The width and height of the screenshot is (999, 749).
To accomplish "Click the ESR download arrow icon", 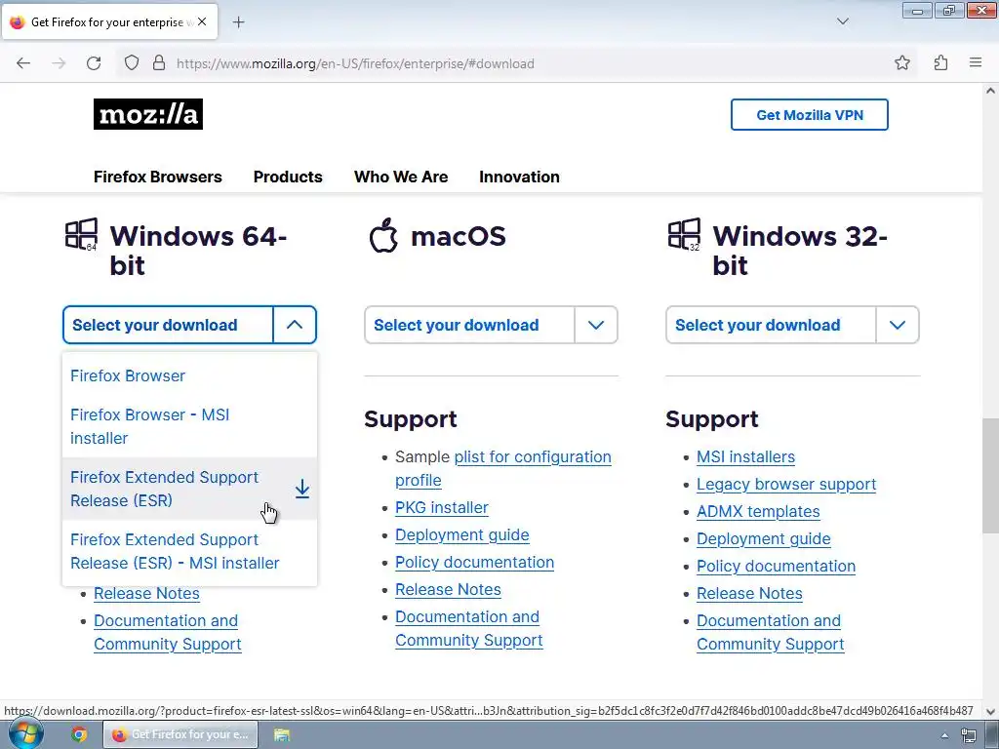I will pyautogui.click(x=302, y=490).
